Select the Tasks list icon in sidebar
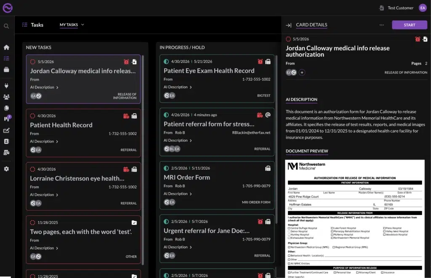Viewport: 431px width, 278px height. coord(6,58)
